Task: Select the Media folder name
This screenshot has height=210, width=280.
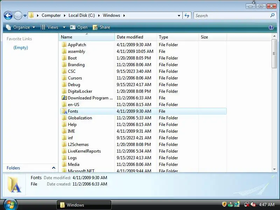Action: click(73, 164)
